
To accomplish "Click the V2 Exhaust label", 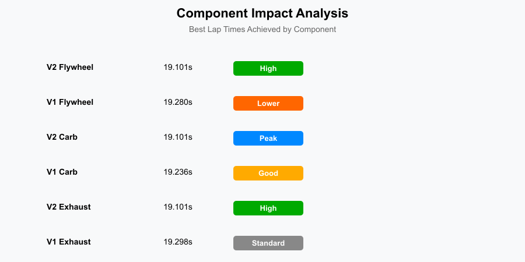I will (69, 207).
